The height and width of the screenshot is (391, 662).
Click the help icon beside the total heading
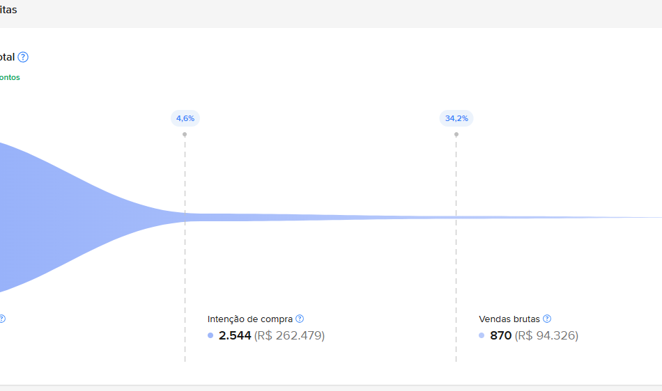23,57
